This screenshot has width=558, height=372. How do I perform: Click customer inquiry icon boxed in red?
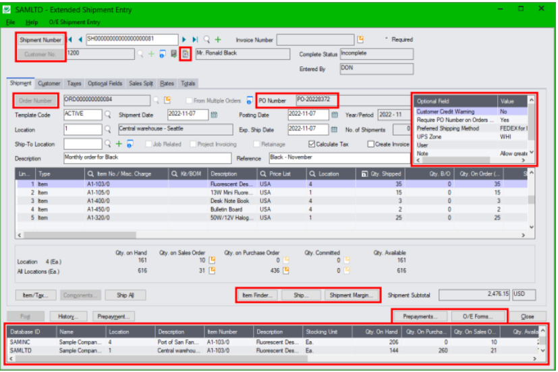pyautogui.click(x=186, y=54)
